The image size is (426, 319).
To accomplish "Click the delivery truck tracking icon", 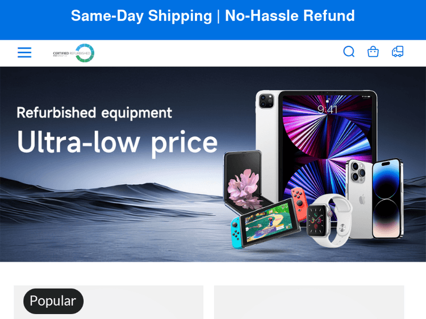I will click(x=398, y=51).
